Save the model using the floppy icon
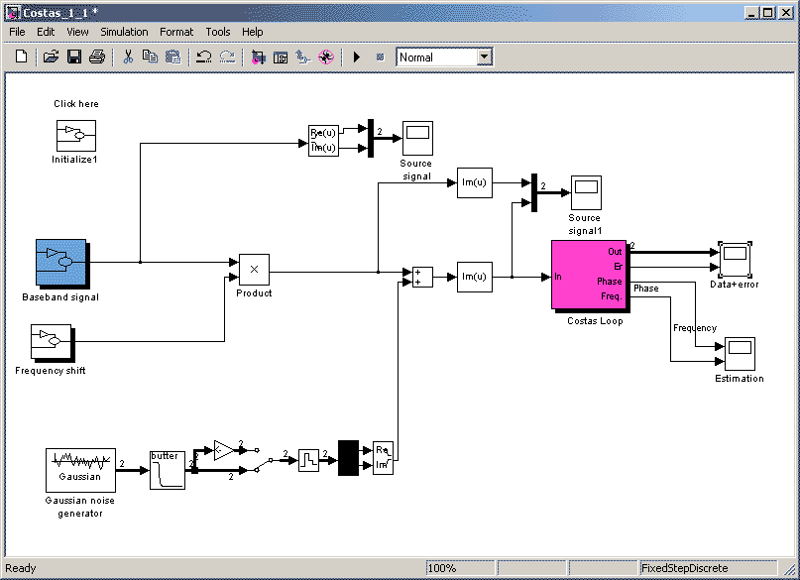This screenshot has height=580, width=800. pos(74,57)
